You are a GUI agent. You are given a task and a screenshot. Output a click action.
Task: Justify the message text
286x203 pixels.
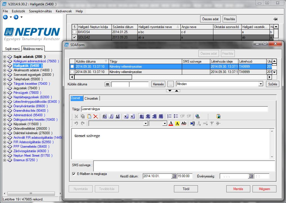(161, 117)
